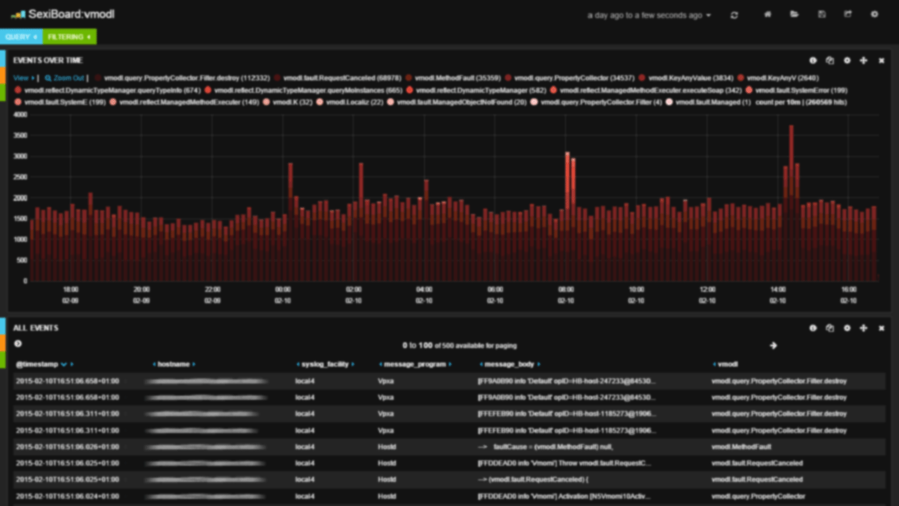Click the tallest histogram bar near 14:00
Screen dimensions: 899x506
click(x=791, y=202)
